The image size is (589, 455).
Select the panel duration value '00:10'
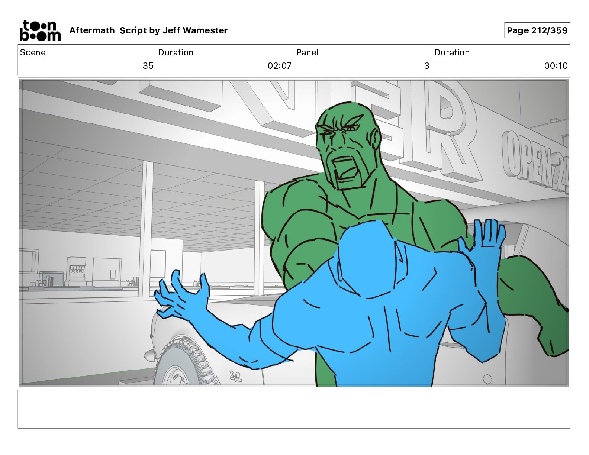coord(556,66)
